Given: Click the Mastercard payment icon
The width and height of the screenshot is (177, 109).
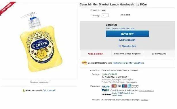Looking at the screenshot, I should (114, 86).
